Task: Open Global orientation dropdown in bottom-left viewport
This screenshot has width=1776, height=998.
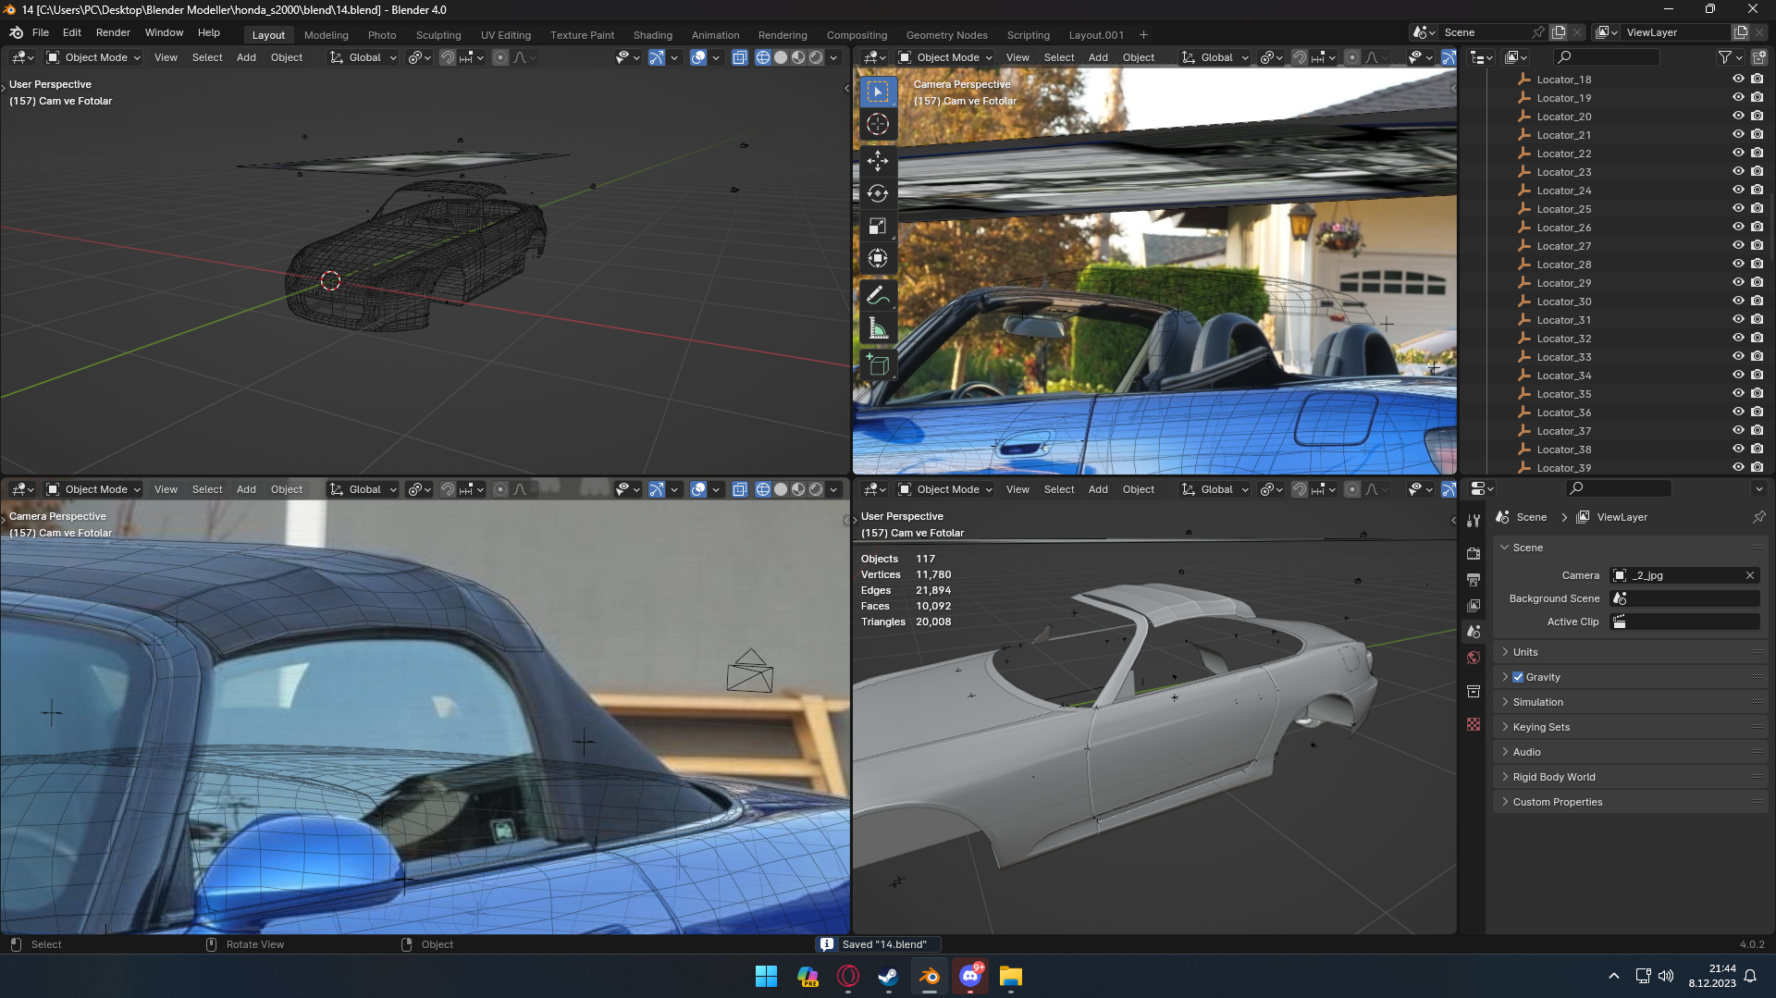Action: pyautogui.click(x=363, y=489)
